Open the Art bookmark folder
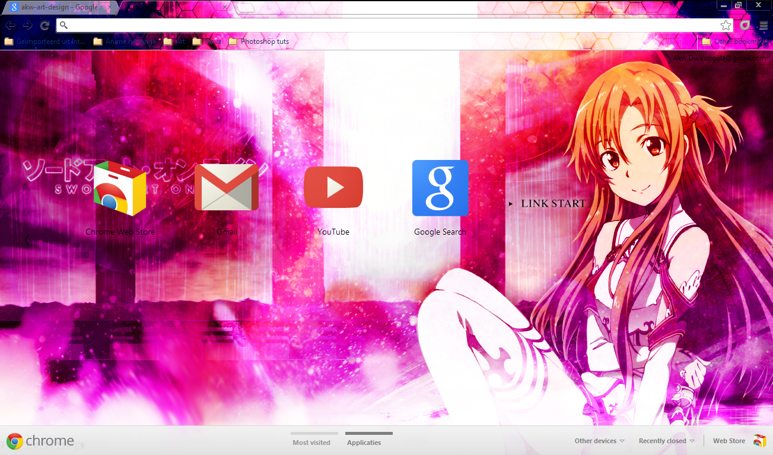Viewport: 773px width, 455px height. pos(174,41)
